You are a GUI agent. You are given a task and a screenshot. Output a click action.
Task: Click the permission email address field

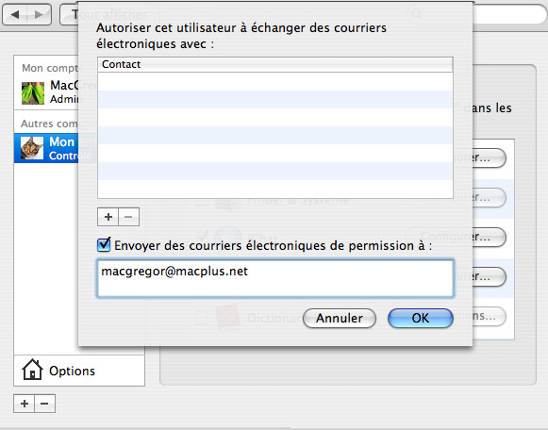tap(275, 278)
